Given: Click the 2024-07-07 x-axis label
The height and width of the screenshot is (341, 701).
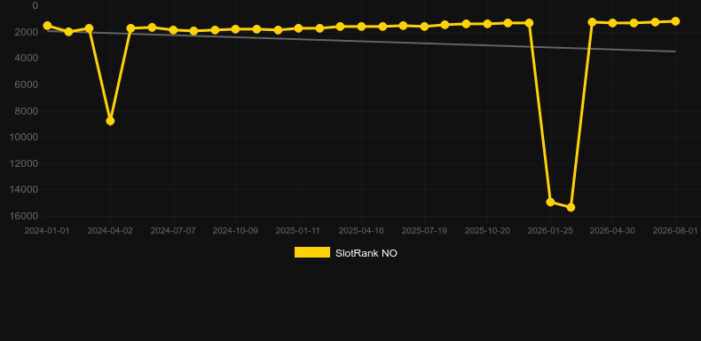Looking at the screenshot, I should [173, 231].
